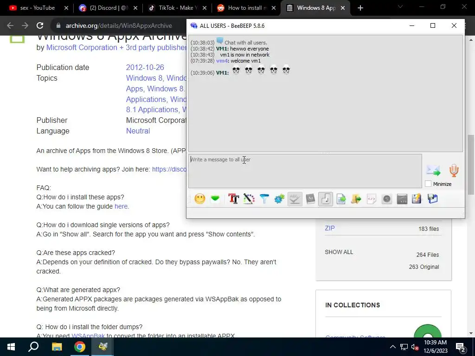The width and height of the screenshot is (475, 356).
Task: Reload the archive.org page
Action: [40, 26]
